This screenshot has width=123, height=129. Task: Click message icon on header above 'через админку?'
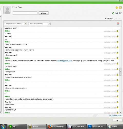118,107
